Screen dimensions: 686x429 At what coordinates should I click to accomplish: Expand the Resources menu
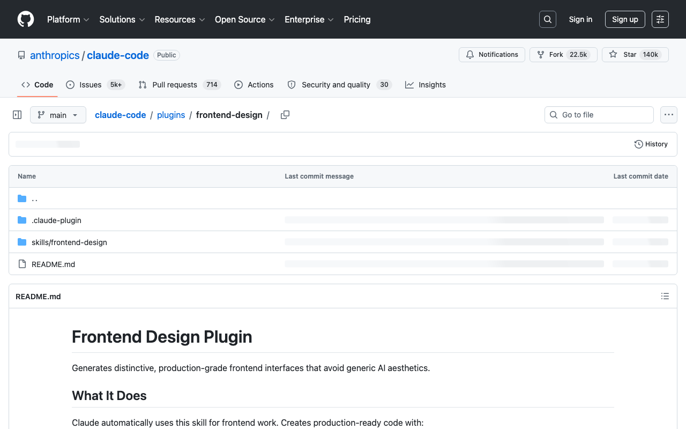pyautogui.click(x=180, y=19)
